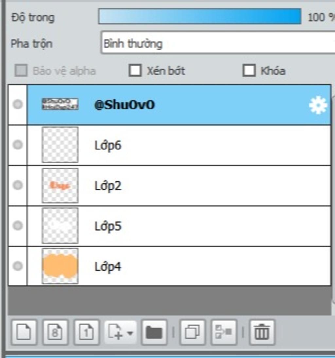
Task: Add a new 1-bit layer
Action: pyautogui.click(x=87, y=332)
